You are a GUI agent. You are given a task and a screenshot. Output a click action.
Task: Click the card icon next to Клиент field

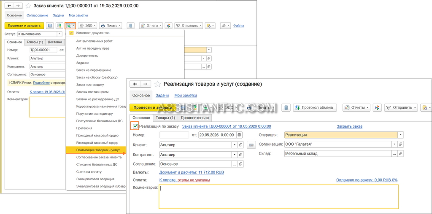pyautogui.click(x=251, y=144)
